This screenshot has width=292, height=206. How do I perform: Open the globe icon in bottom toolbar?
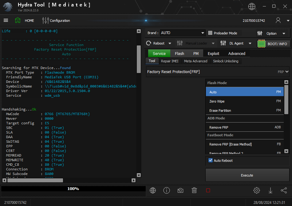153,190
